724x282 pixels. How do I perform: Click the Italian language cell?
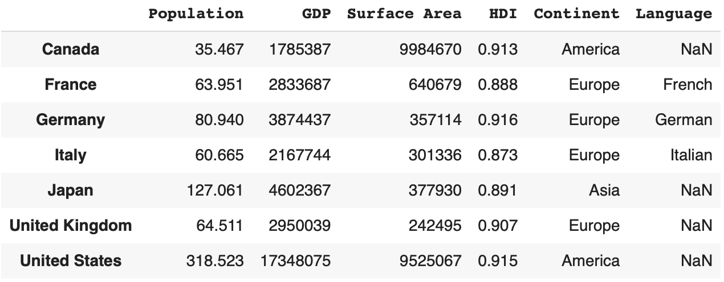coord(691,155)
